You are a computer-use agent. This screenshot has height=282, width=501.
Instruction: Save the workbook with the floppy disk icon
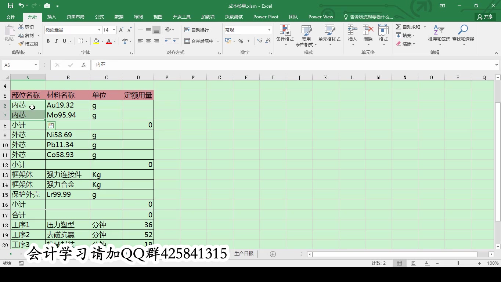(x=10, y=6)
